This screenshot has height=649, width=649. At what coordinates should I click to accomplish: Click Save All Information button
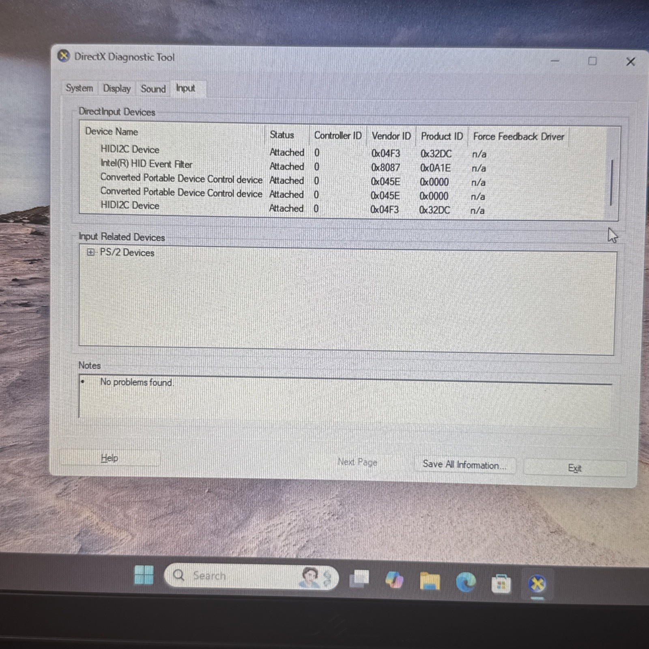point(464,465)
